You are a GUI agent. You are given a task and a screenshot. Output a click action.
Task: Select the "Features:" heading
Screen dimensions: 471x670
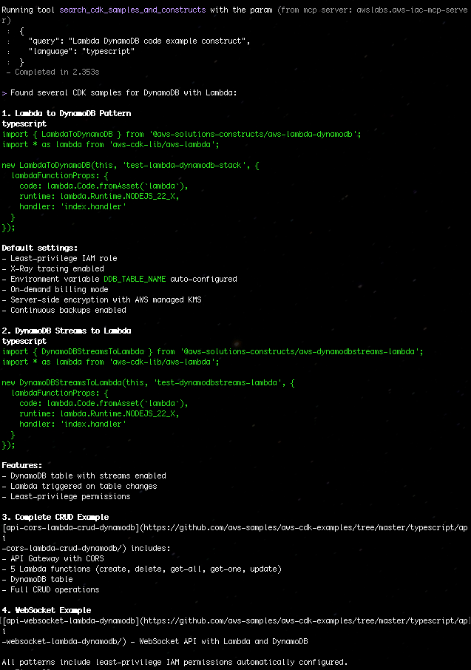22,465
